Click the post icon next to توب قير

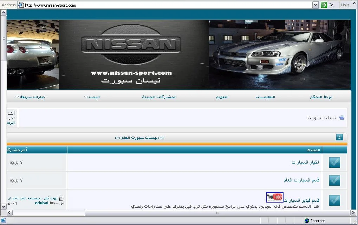(x=61, y=198)
